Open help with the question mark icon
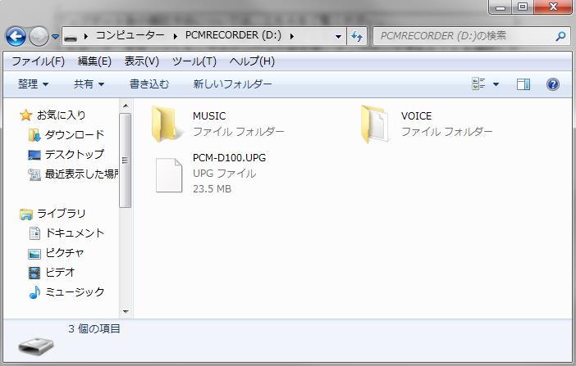 pyautogui.click(x=552, y=84)
